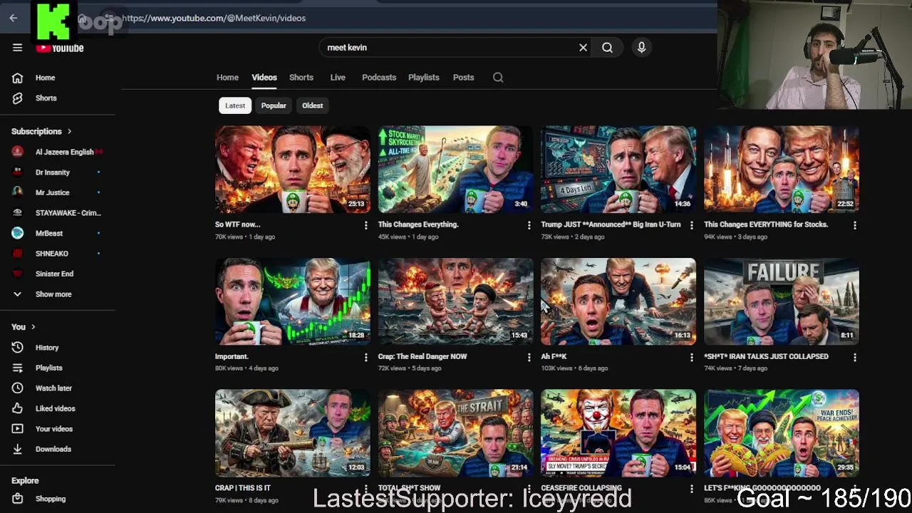Submit search with magnifier button

click(607, 48)
